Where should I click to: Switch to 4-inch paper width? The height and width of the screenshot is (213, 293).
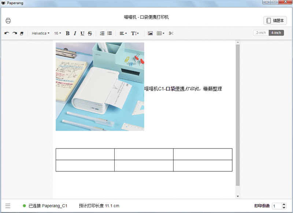(x=276, y=33)
